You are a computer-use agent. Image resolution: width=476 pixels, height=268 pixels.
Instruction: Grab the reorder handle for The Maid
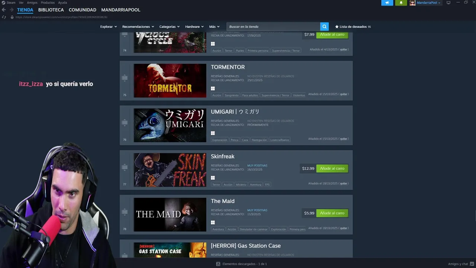125,212
